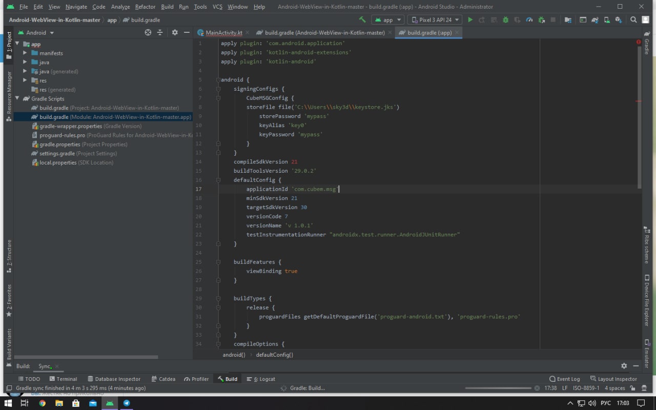Viewport: 656px width, 410px height.
Task: Click Sync Project with Gradle Files icon
Action: point(594,20)
